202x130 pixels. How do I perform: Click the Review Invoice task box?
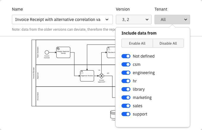pyautogui.click(x=111, y=52)
